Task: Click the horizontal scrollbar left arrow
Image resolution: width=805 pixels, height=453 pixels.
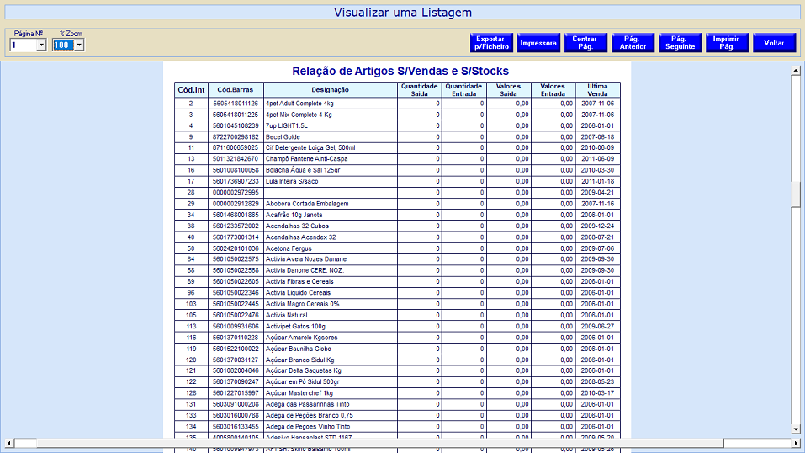Action: pyautogui.click(x=8, y=443)
